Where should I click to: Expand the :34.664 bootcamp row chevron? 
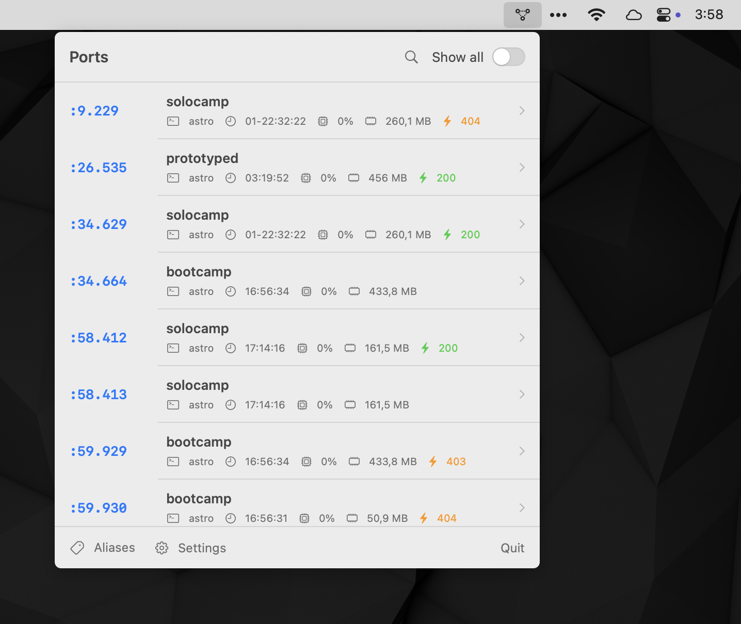tap(522, 281)
